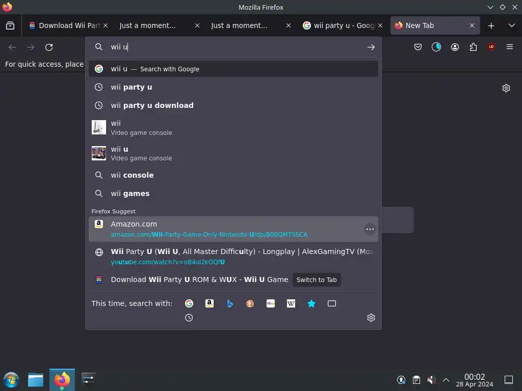Search bookmarks using the star icon
The image size is (522, 391).
tap(311, 303)
